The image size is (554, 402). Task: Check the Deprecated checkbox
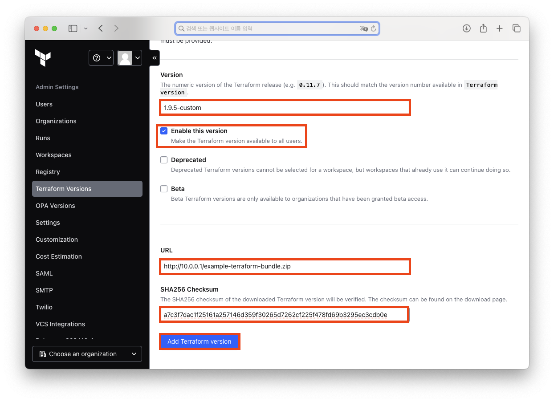point(164,160)
